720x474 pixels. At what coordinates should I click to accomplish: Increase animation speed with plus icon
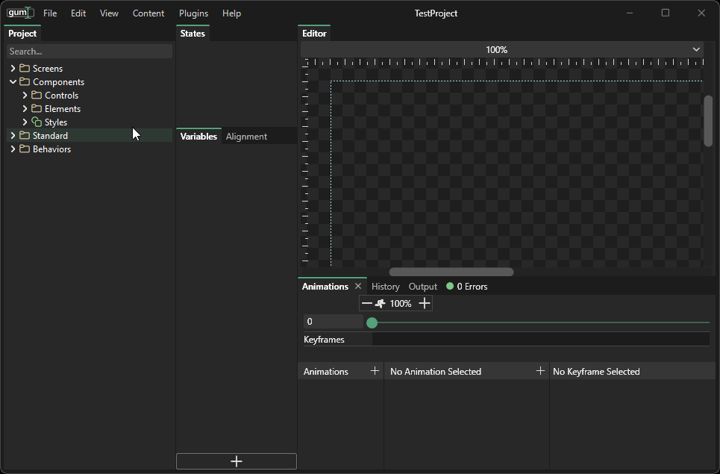click(x=425, y=303)
